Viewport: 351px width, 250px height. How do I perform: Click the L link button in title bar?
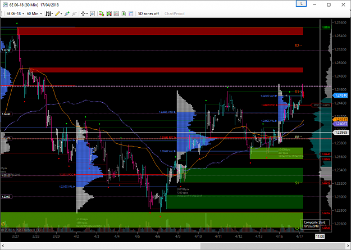[302, 3]
